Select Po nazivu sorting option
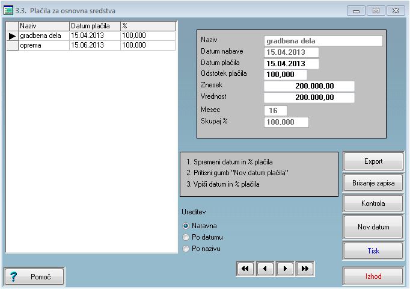Screen dimensions: 410x289 (x=186, y=248)
